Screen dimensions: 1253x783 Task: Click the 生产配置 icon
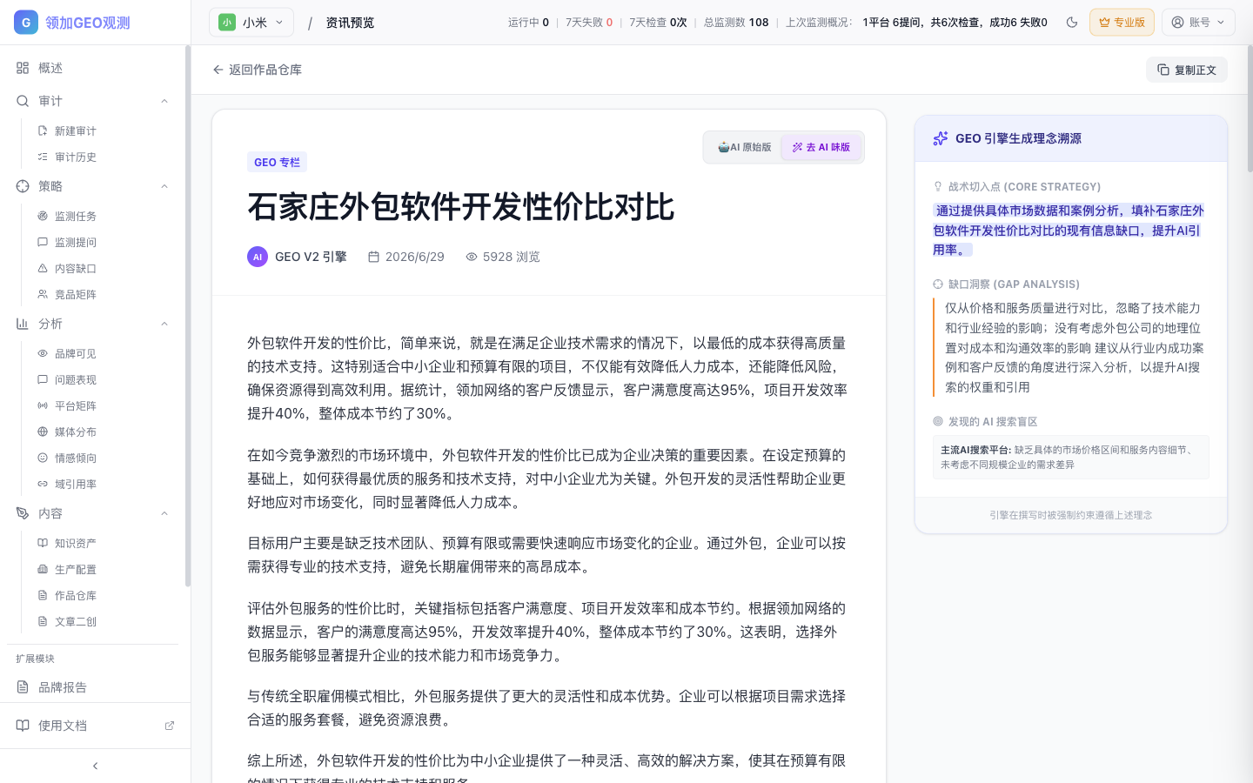click(43, 569)
